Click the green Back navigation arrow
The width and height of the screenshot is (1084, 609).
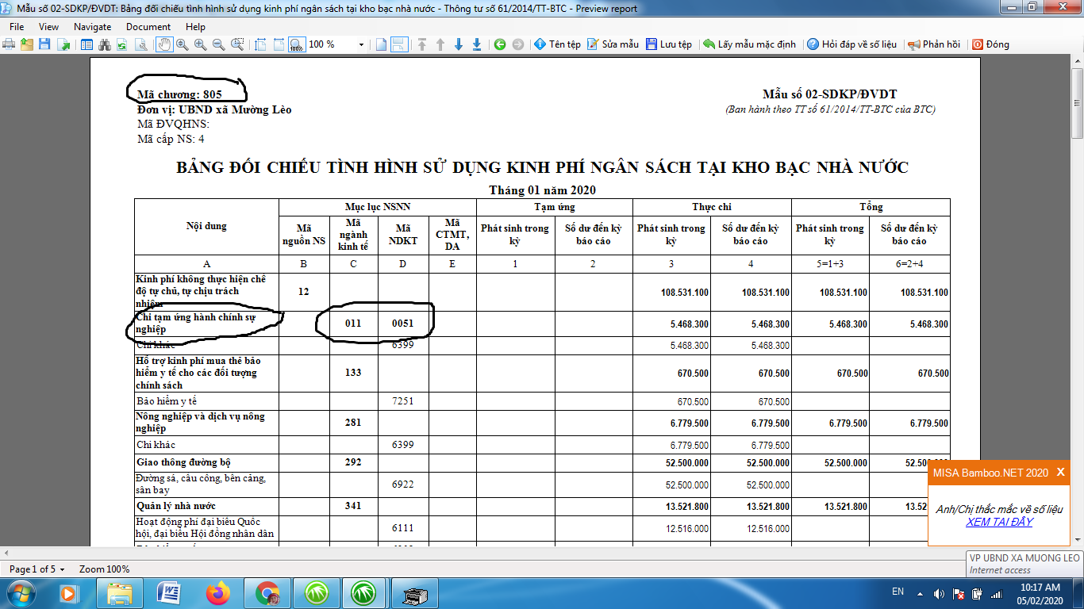[500, 45]
